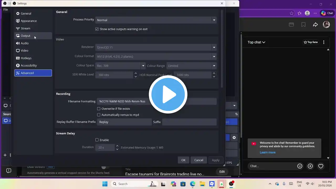Expand the Top chat dropdown
Viewport: 336px width, 189px height.
click(x=256, y=42)
